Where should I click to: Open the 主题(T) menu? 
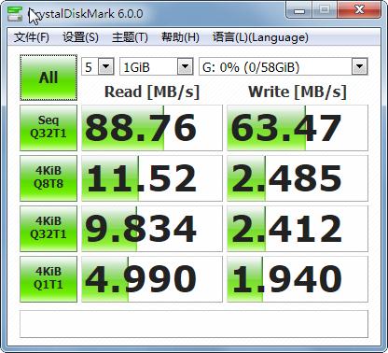(x=130, y=37)
